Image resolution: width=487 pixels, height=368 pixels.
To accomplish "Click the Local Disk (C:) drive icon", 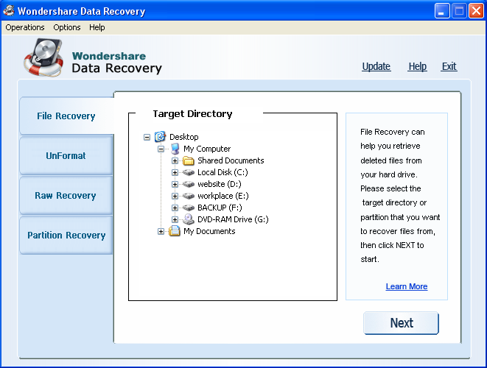I will click(x=188, y=172).
